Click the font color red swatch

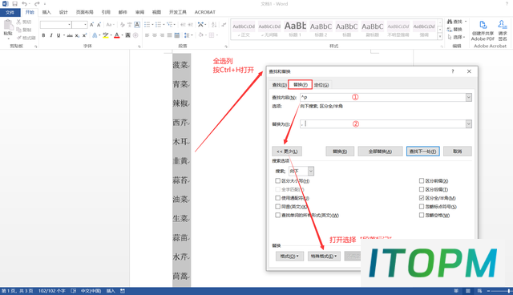[117, 35]
